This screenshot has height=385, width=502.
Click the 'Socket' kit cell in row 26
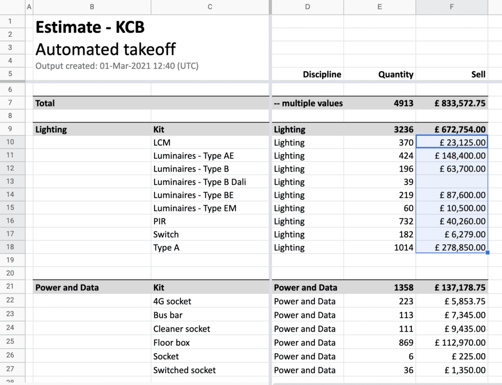pos(210,356)
